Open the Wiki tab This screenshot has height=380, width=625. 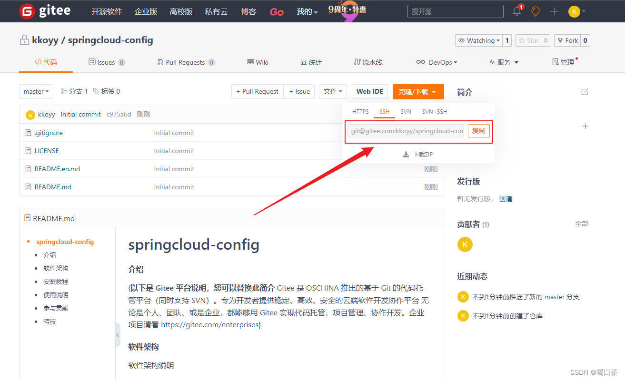coord(258,62)
